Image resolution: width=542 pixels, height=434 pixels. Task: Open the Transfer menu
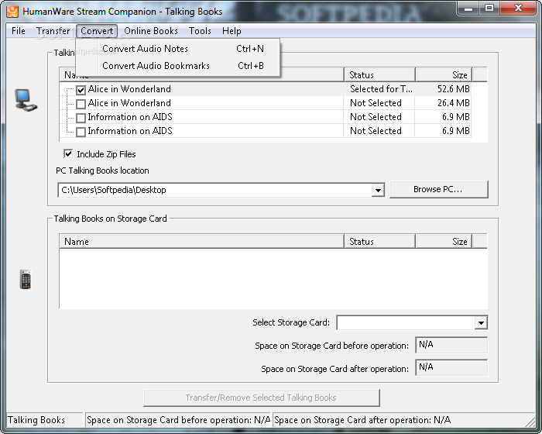(53, 31)
